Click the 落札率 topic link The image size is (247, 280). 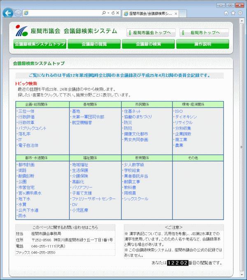[x=24, y=134]
